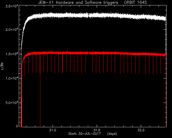
Task: Click the plot title 'JEM-X1 Hardware and Software triggers'
Action: tap(78, 2)
